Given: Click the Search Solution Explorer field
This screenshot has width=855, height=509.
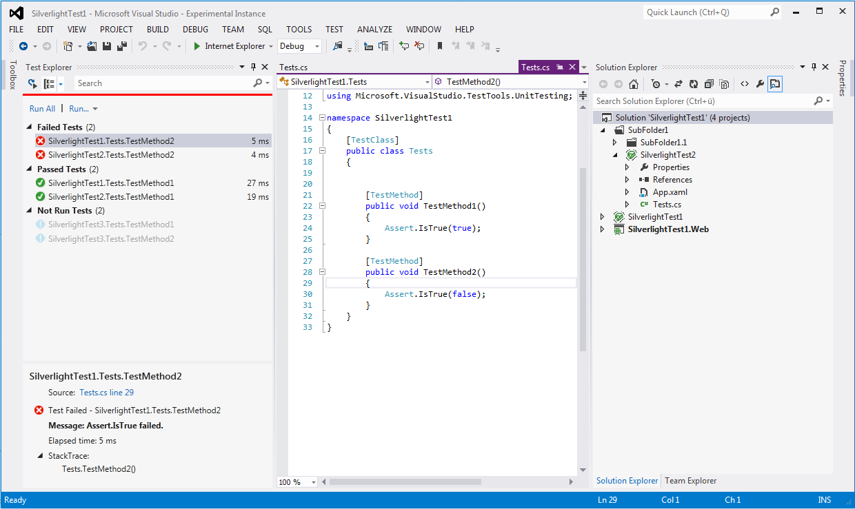Looking at the screenshot, I should [x=703, y=101].
